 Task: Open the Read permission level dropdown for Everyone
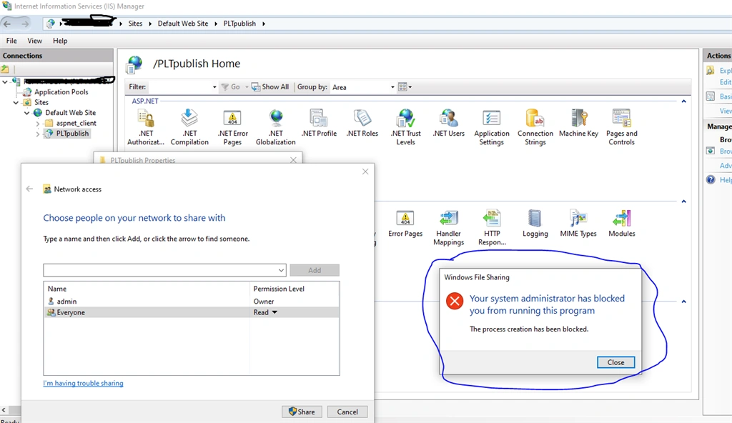click(x=274, y=312)
